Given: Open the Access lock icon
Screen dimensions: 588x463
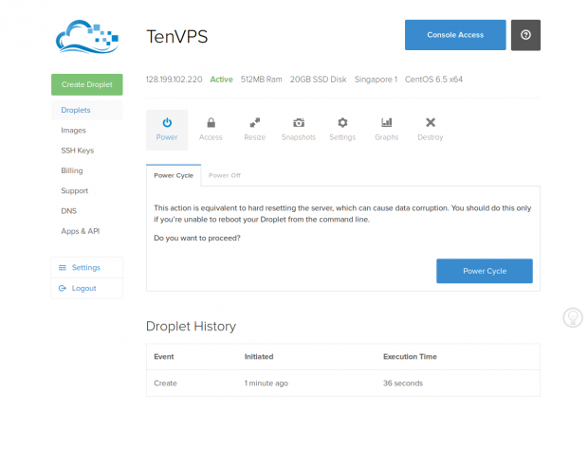Looking at the screenshot, I should [211, 123].
